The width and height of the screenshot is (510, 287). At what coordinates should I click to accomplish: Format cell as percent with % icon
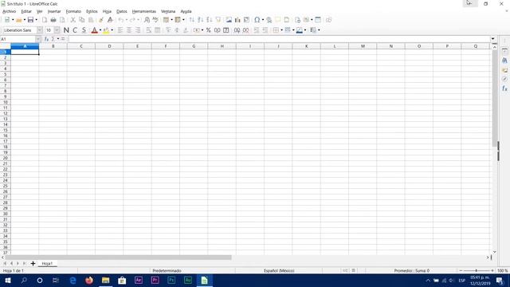pos(209,30)
